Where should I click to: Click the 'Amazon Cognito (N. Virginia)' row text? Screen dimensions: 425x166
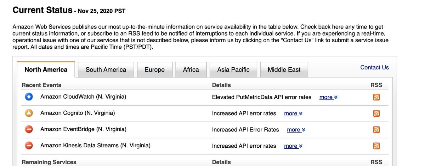pyautogui.click(x=78, y=113)
